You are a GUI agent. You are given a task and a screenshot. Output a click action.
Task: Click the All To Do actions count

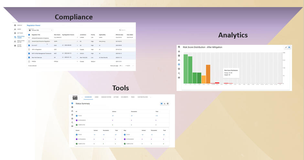113,116
